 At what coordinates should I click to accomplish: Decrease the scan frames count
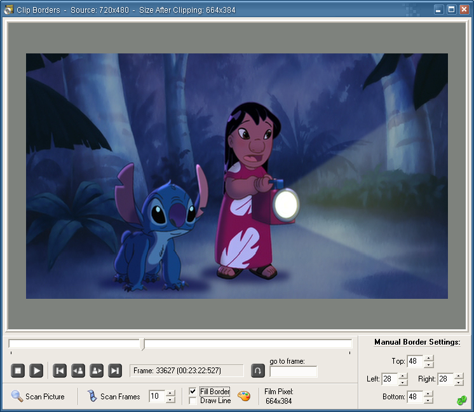pyautogui.click(x=170, y=399)
